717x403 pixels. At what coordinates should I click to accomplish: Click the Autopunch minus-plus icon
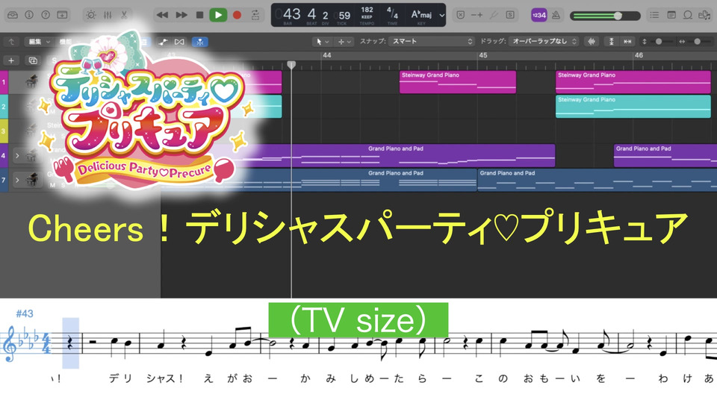coord(477,15)
